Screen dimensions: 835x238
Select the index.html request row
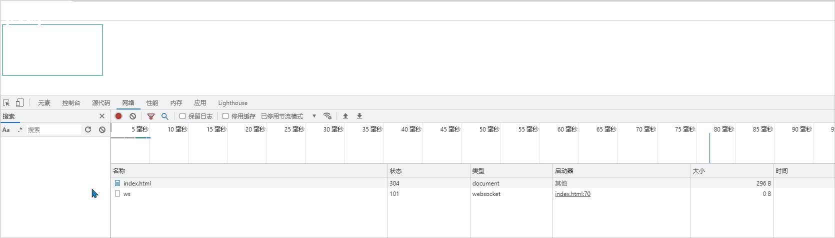[137, 183]
